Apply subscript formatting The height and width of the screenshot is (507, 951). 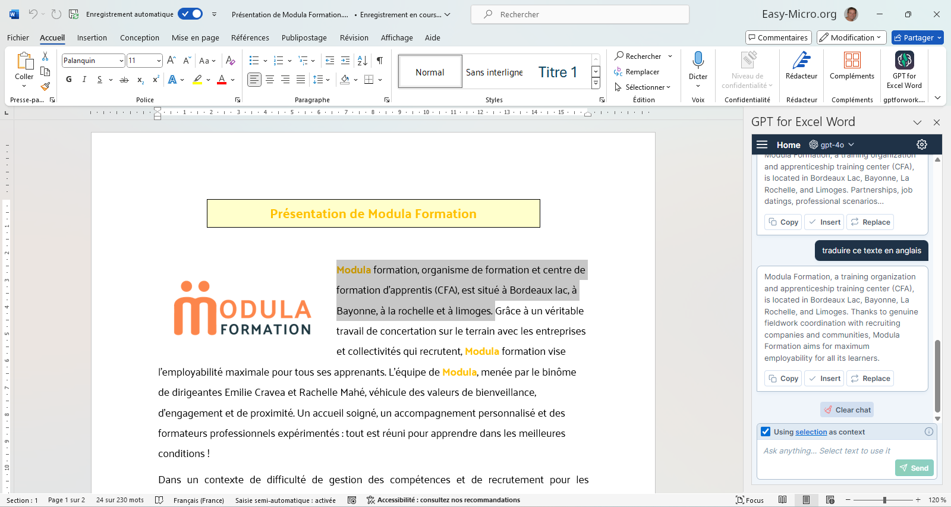(x=140, y=80)
